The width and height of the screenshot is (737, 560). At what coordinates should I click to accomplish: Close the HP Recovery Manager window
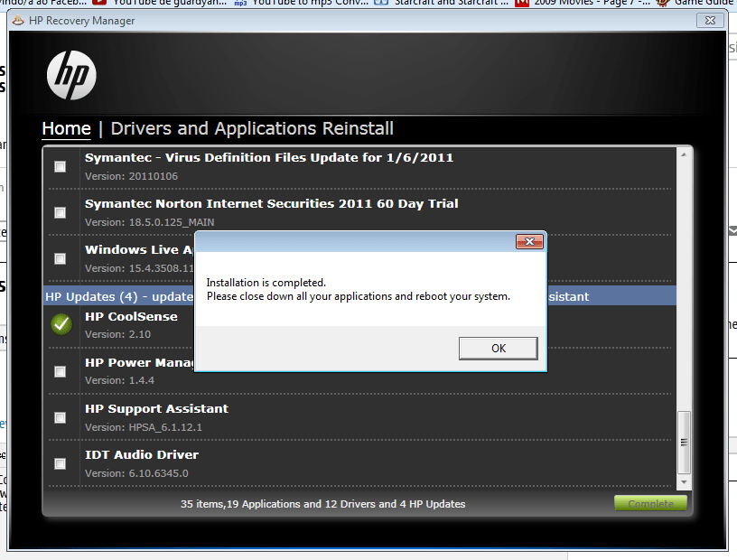710,20
